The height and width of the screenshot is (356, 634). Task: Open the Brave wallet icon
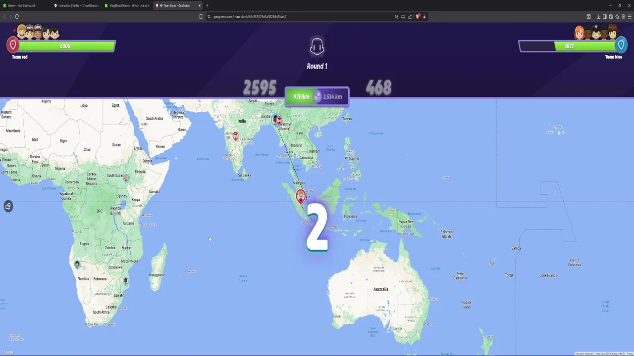pyautogui.click(x=611, y=16)
